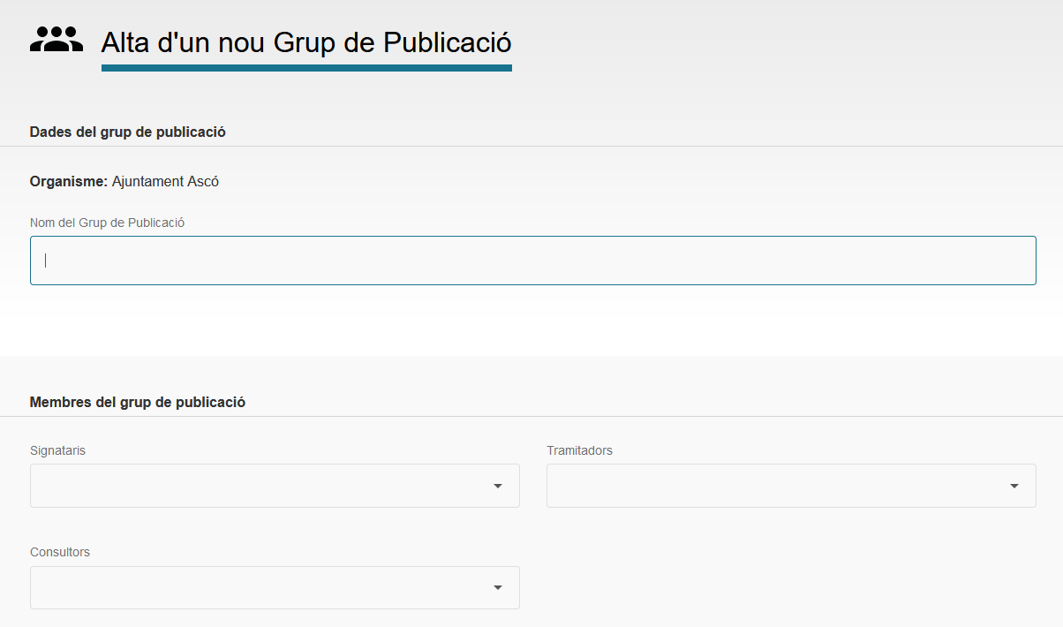Click the text cursor inside the name input
This screenshot has width=1063, height=627.
[x=46, y=261]
